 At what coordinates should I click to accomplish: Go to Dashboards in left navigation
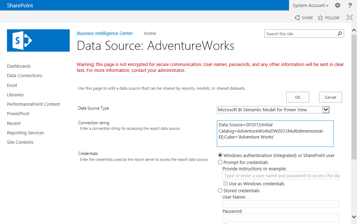click(x=19, y=66)
